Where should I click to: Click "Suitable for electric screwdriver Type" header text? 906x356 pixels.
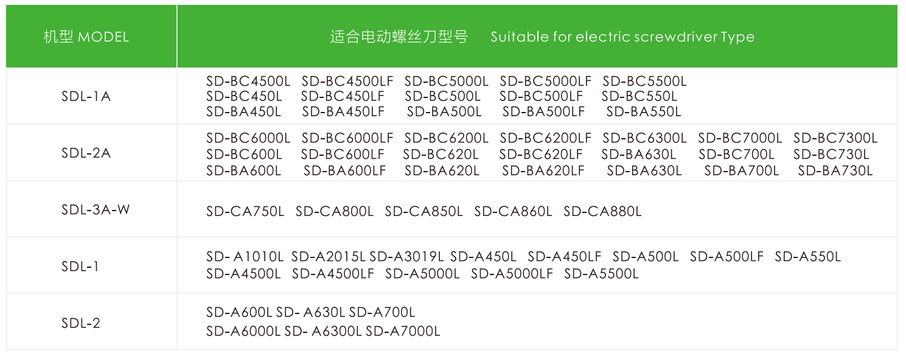tap(622, 37)
